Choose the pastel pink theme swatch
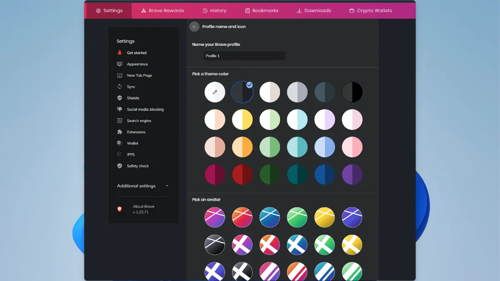 coord(352,147)
